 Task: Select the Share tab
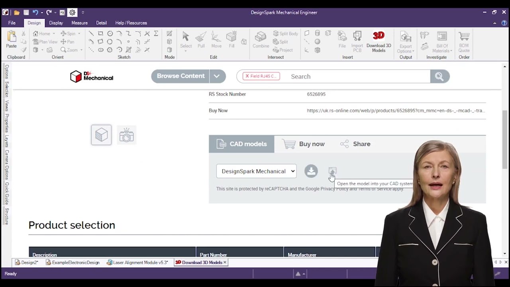click(355, 144)
